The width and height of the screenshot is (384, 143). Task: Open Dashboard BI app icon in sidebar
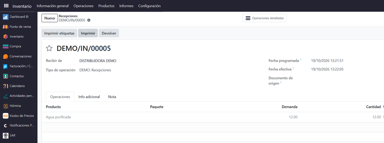pyautogui.click(x=5, y=17)
